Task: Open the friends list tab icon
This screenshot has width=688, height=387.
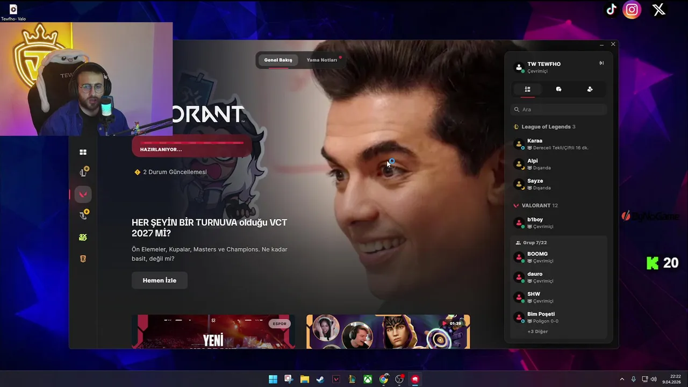Action: (527, 89)
